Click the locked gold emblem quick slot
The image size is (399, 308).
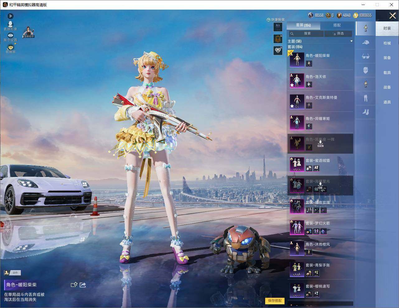coord(278,38)
